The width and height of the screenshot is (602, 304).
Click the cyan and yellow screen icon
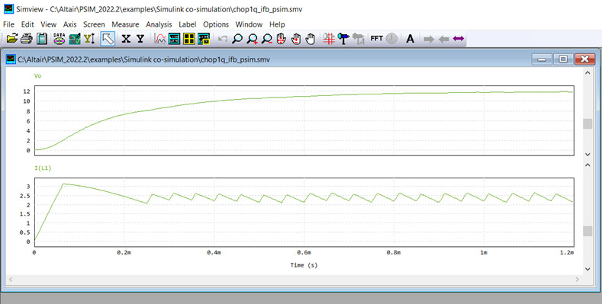coord(204,39)
